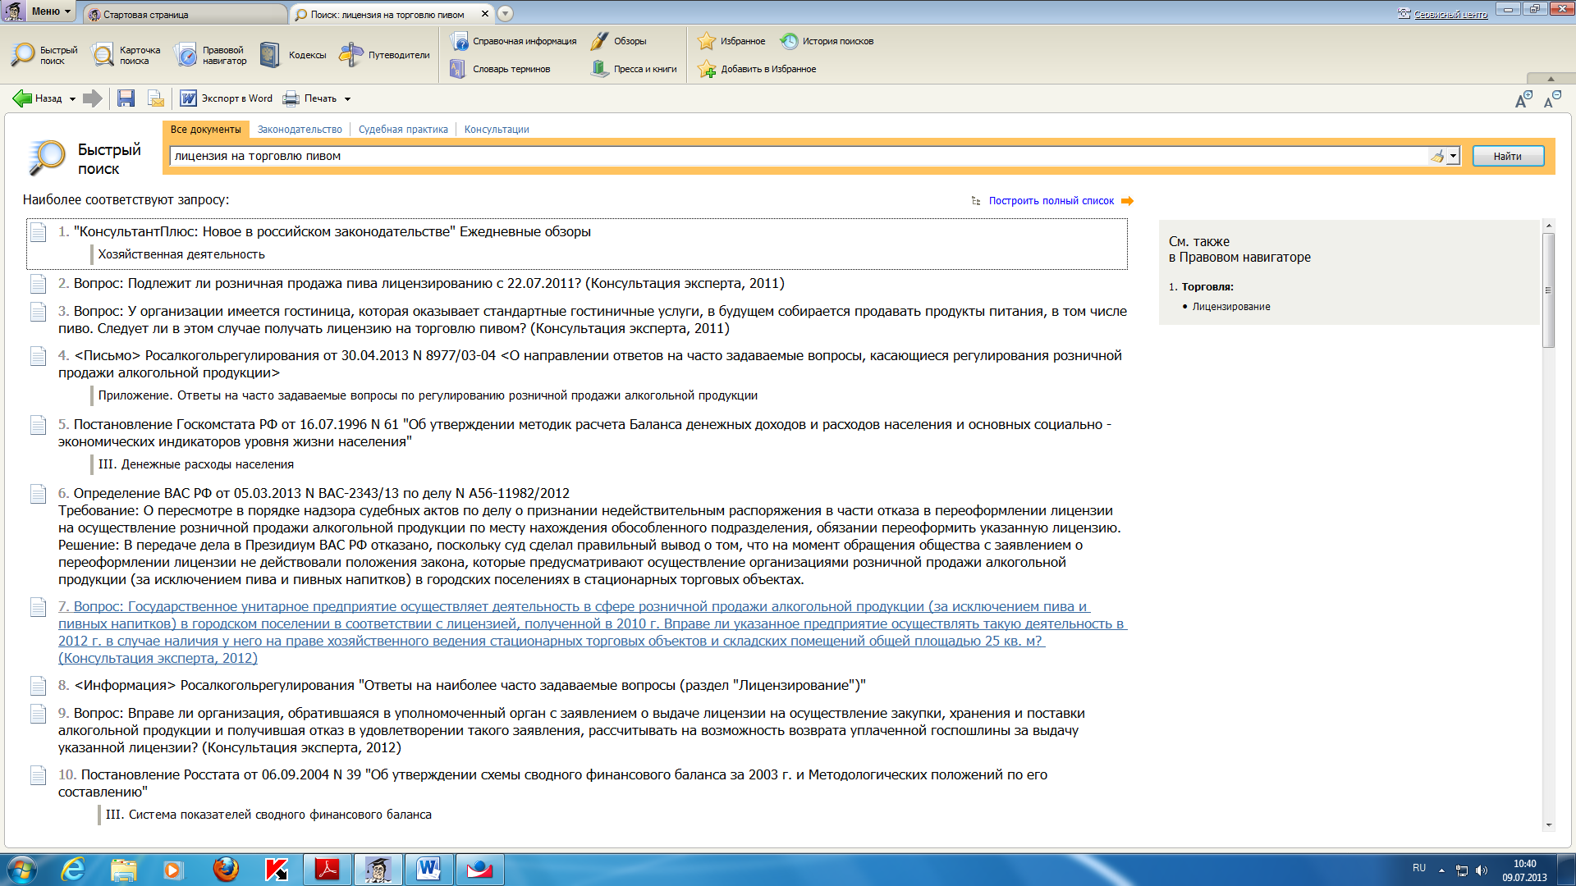Click RU language indicator in tray
The width and height of the screenshot is (1576, 886).
[1419, 869]
